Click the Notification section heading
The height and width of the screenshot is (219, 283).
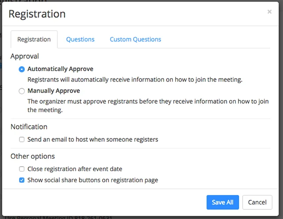click(29, 127)
